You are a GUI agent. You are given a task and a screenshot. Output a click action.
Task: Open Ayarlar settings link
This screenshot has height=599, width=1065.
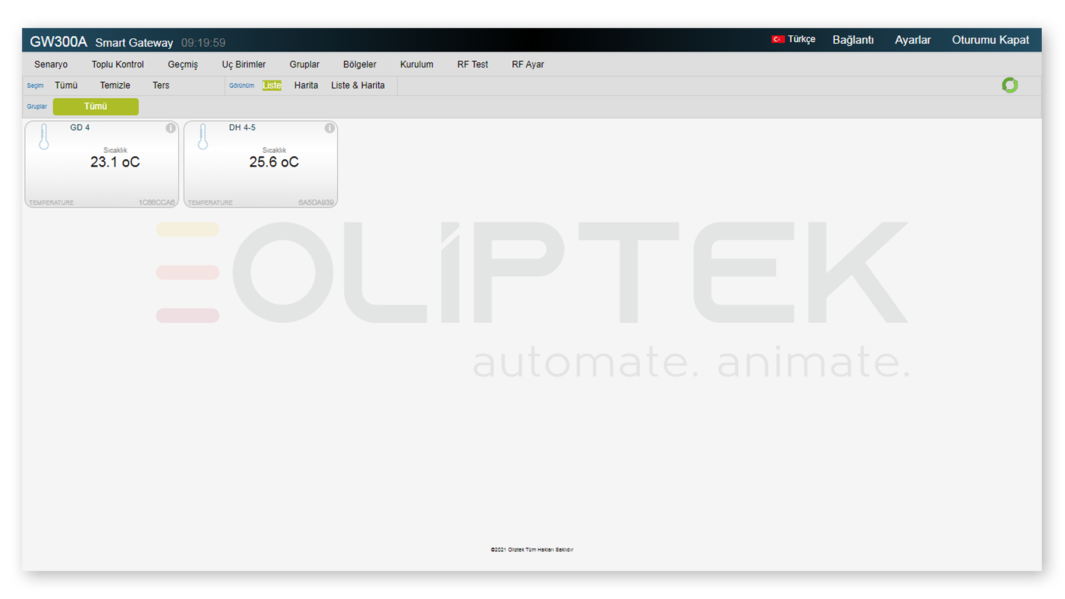coord(912,40)
